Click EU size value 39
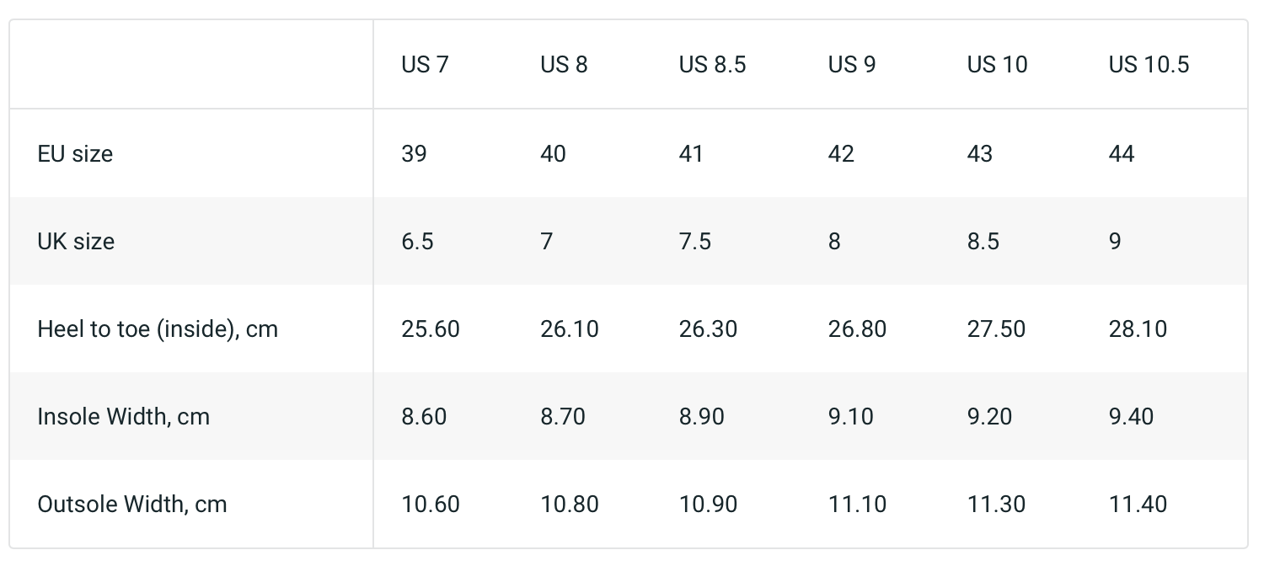 (414, 153)
